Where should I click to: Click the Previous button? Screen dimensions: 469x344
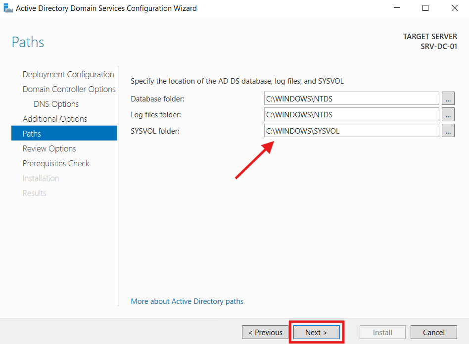(x=265, y=332)
